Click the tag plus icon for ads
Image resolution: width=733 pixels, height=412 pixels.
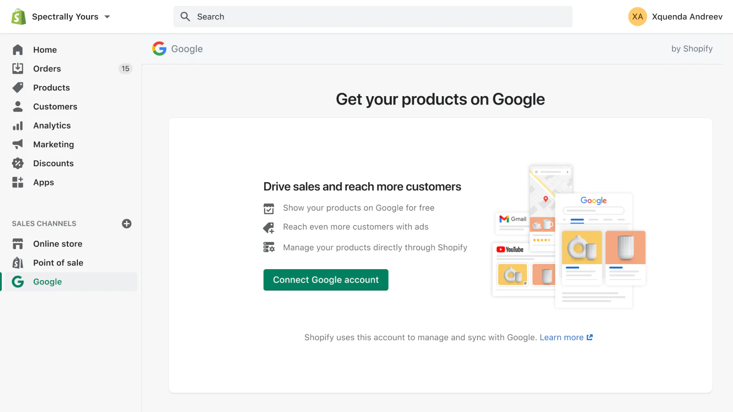point(269,228)
